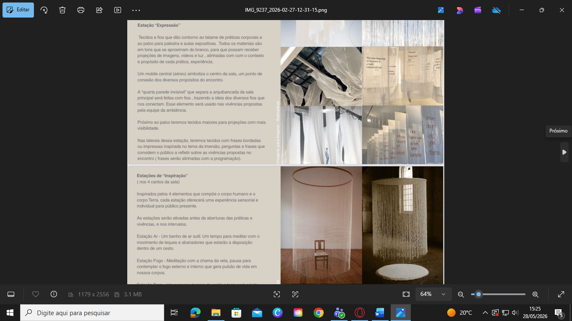Click the zoom slider handle

coord(479,294)
